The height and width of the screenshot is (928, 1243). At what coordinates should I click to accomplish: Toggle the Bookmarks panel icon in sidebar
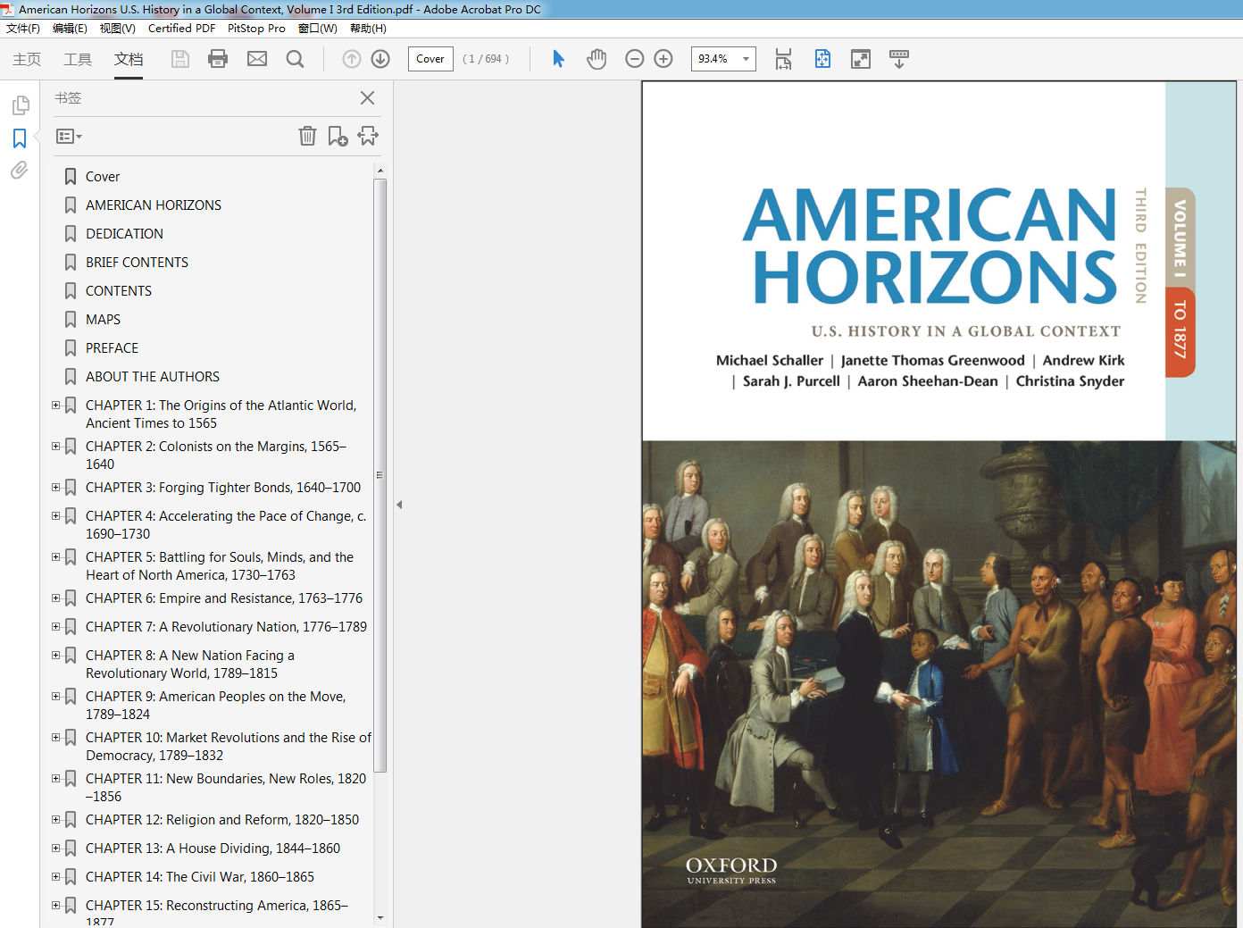tap(20, 138)
